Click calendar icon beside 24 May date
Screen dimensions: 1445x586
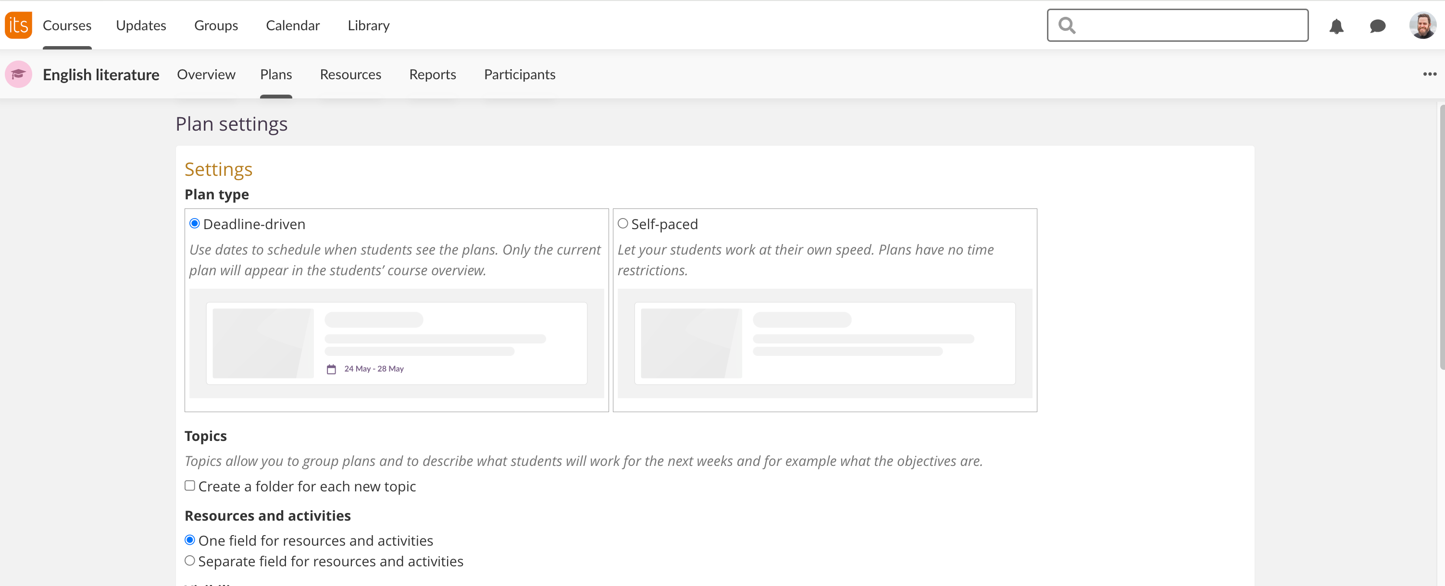pos(332,369)
